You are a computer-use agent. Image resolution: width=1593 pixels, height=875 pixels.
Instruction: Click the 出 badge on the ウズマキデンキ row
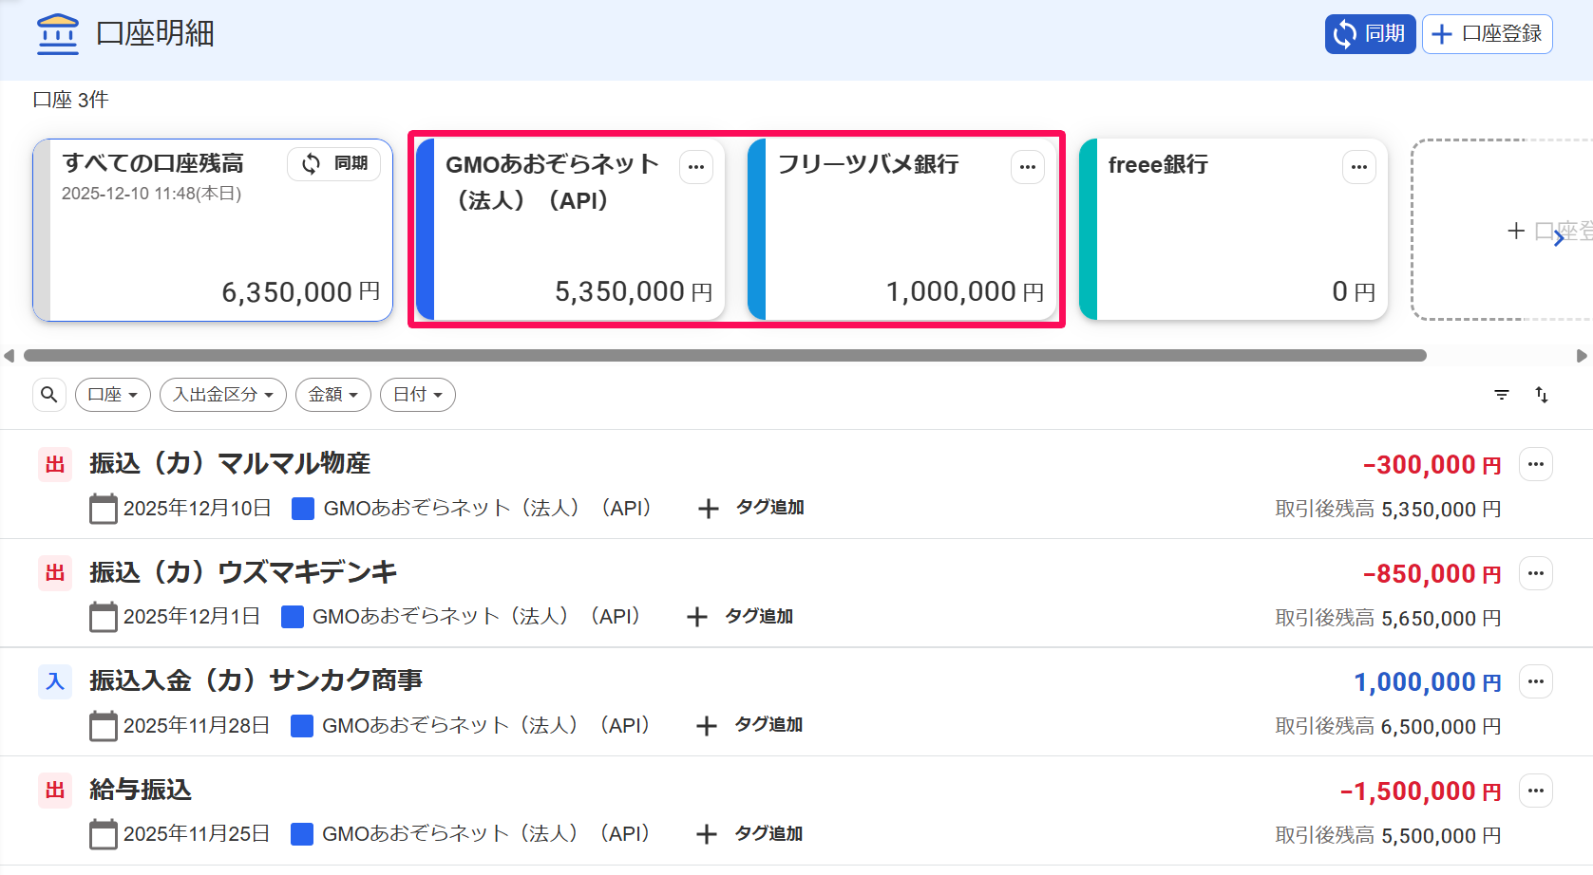click(x=55, y=573)
